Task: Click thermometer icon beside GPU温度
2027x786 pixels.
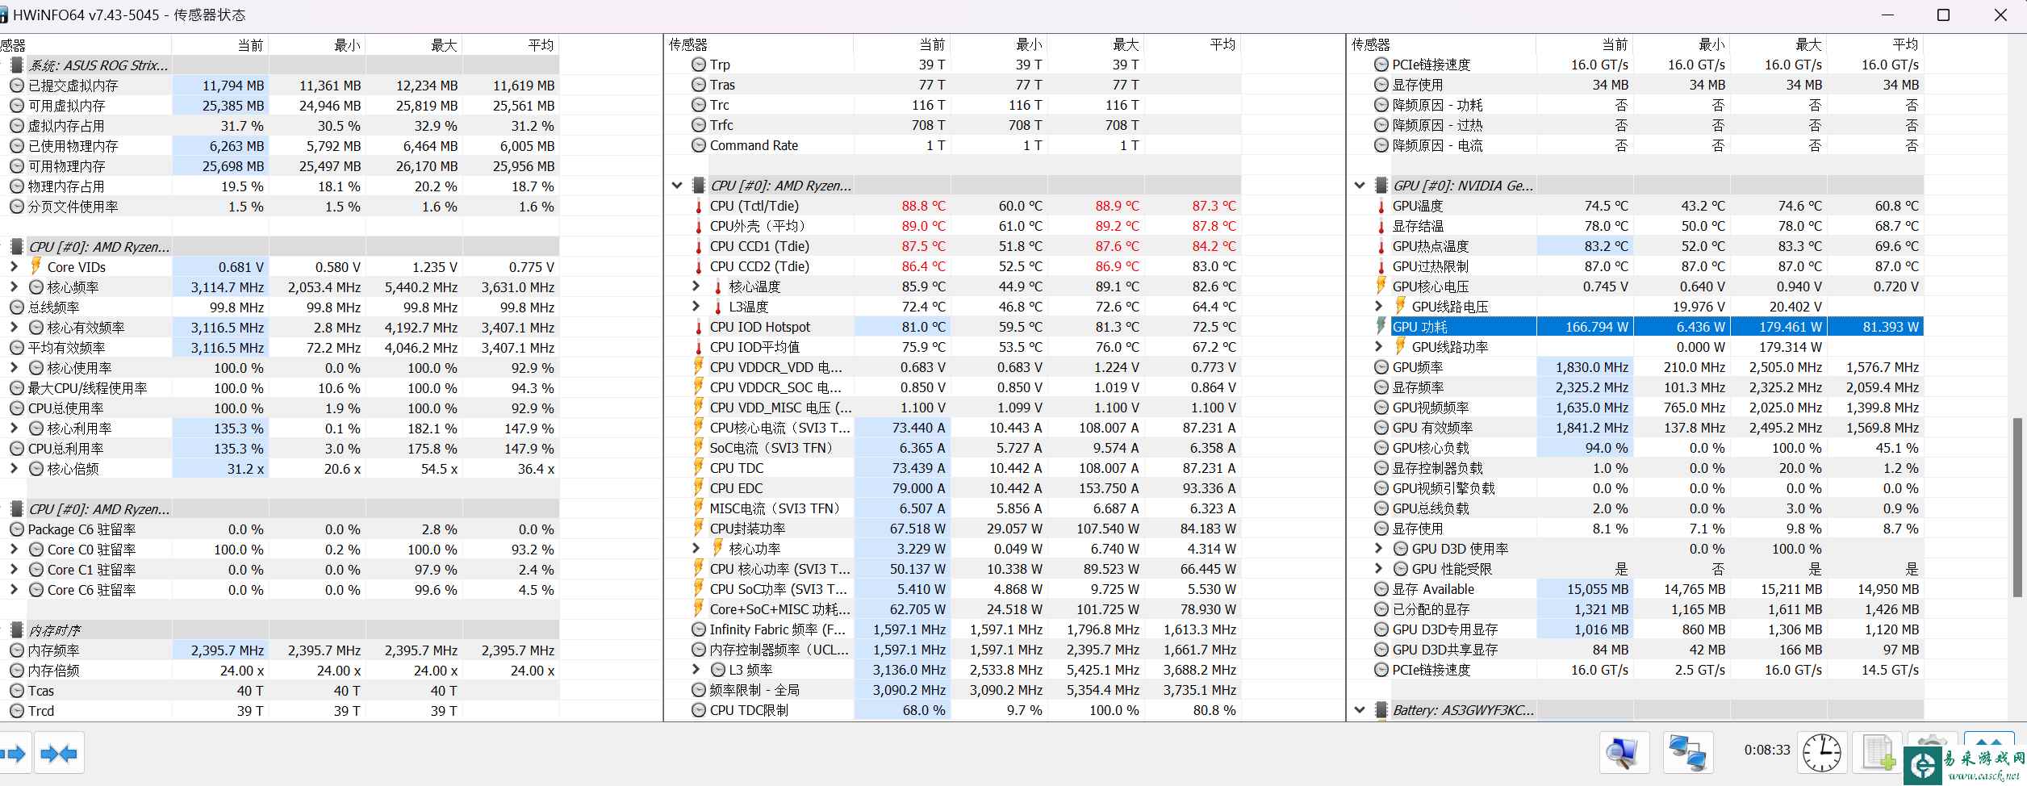Action: coord(1381,206)
